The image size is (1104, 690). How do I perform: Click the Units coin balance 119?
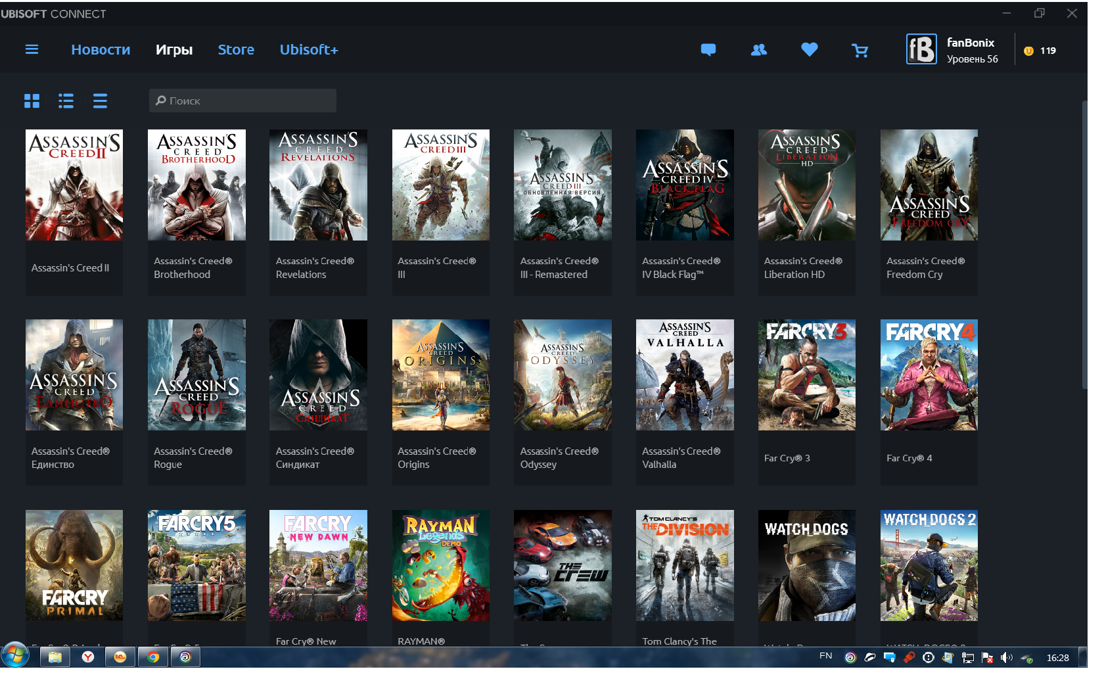tap(1040, 51)
